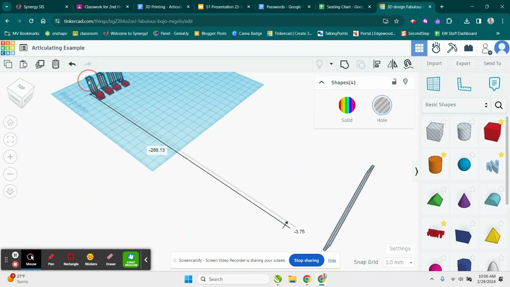Collapse the Shapes(4) inspector panel
This screenshot has width=510, height=287.
pos(322,83)
